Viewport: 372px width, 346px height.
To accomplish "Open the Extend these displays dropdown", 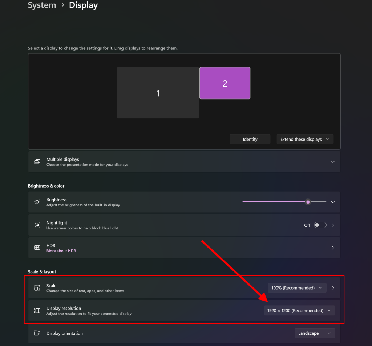I will pyautogui.click(x=305, y=139).
